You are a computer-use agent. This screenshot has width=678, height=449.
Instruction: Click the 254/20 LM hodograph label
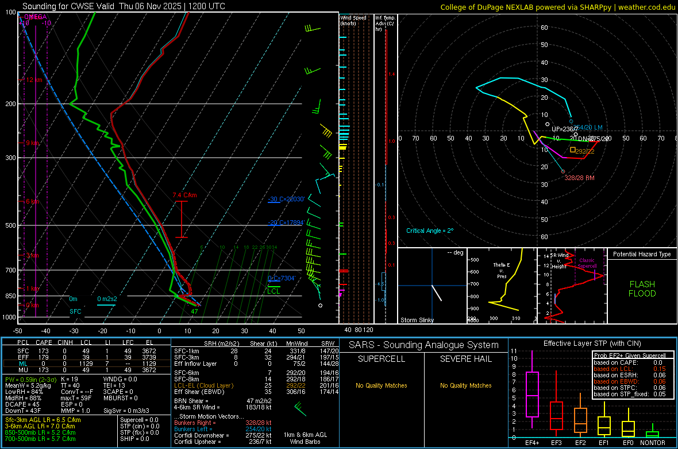588,127
